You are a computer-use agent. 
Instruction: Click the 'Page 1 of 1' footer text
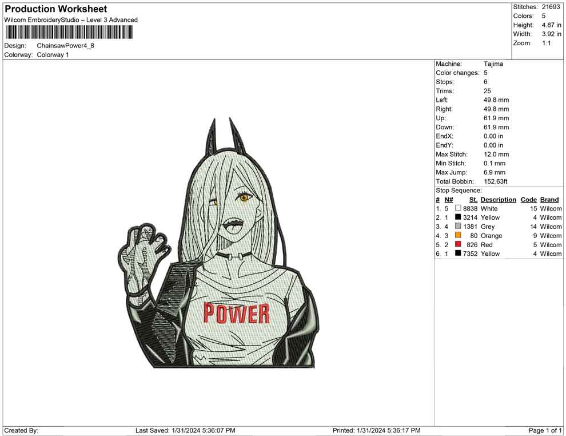(545, 430)
